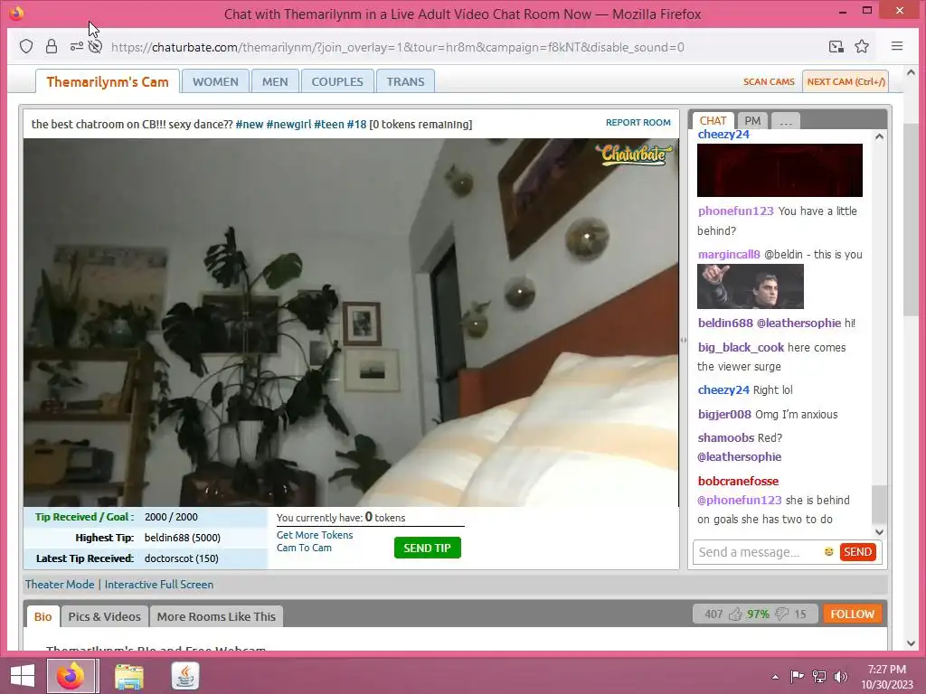Viewport: 926px width, 694px height.
Task: Click the #teen hashtag
Action: (x=329, y=124)
